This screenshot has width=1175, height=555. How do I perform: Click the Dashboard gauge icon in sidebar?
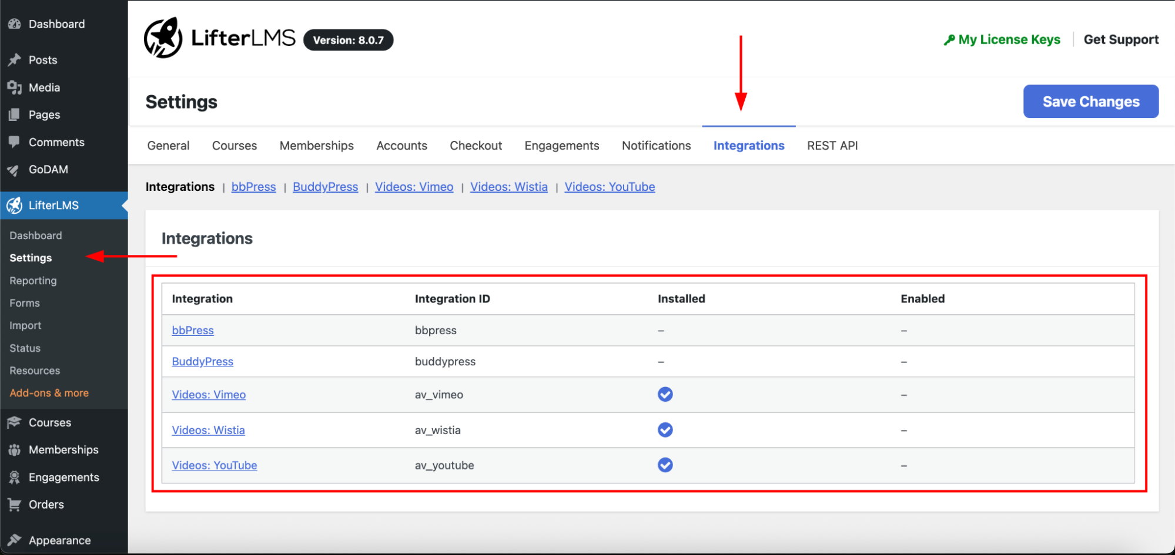point(14,24)
